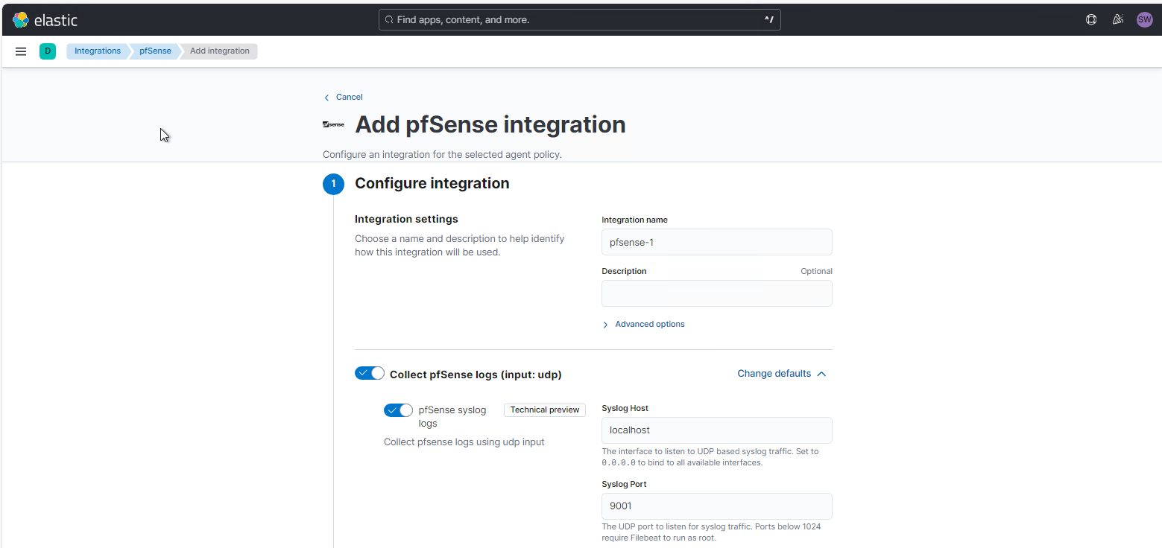Go to Integrations breadcrumb
Viewport: 1162px width, 548px height.
[98, 51]
